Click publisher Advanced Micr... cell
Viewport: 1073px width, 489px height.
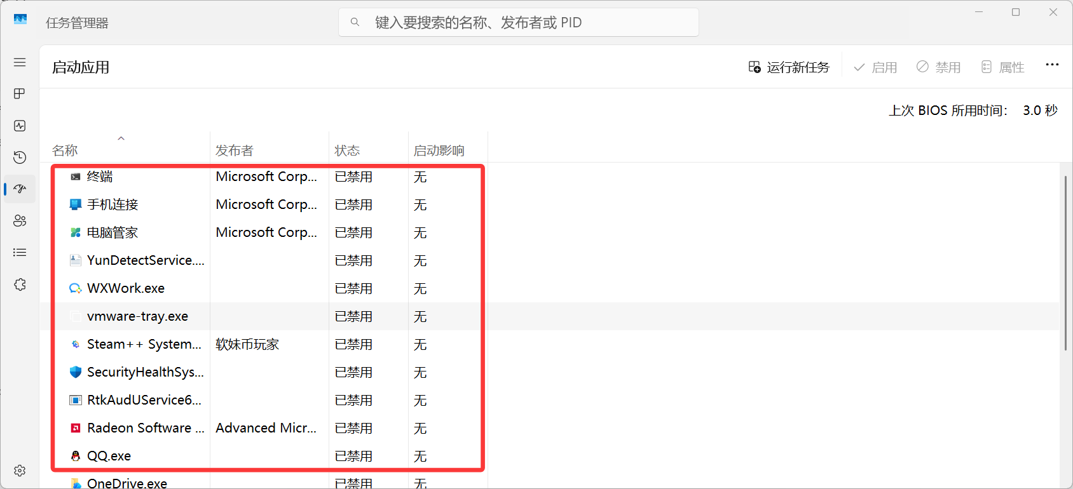[x=266, y=428]
